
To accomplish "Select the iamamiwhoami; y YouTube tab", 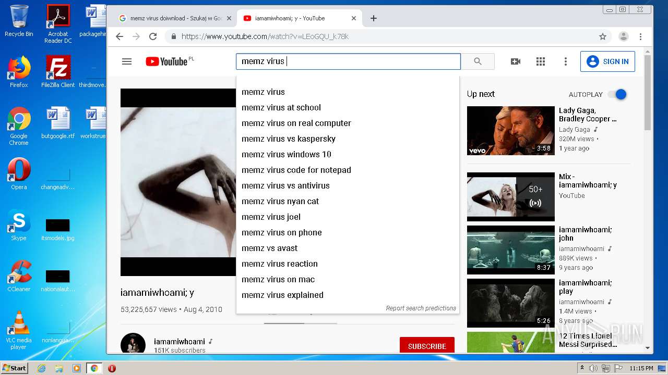I will click(299, 18).
